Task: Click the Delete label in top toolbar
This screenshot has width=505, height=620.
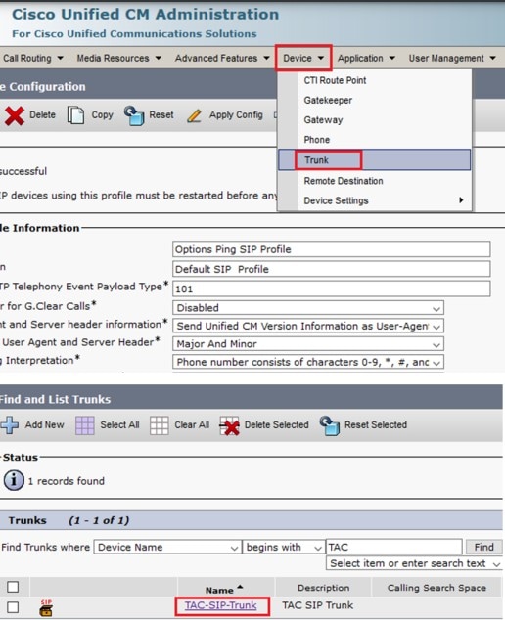Action: click(x=42, y=115)
